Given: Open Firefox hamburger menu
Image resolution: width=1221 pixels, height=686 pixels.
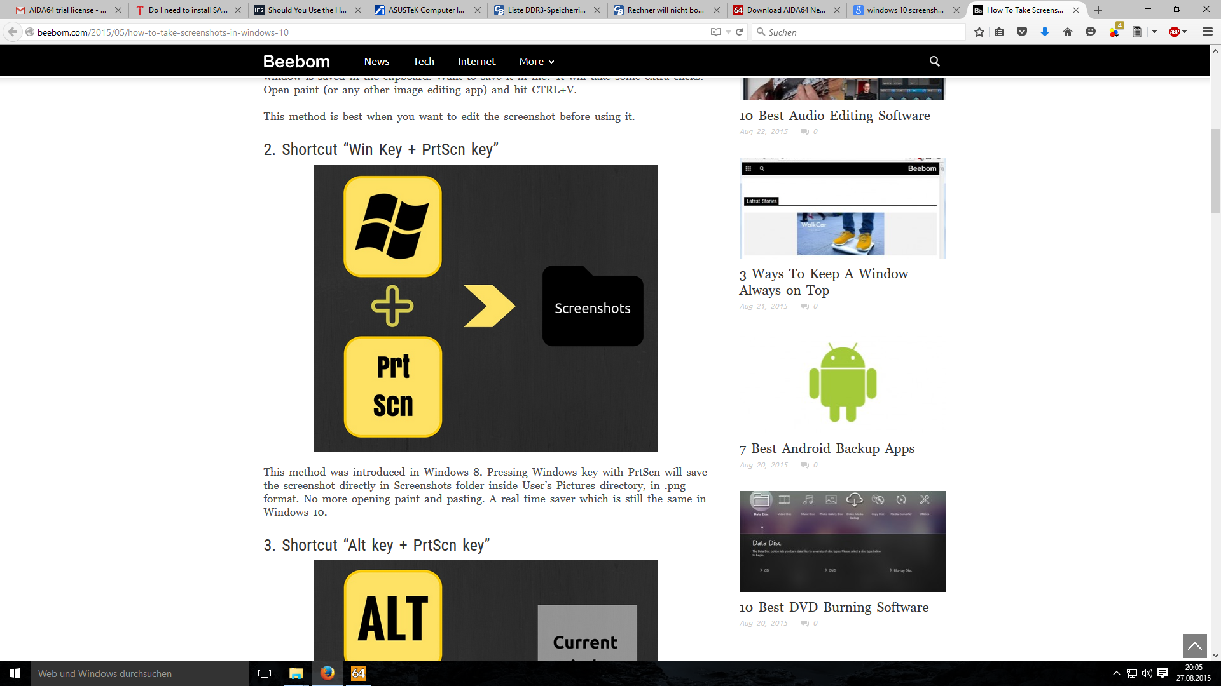Looking at the screenshot, I should pos(1207,32).
